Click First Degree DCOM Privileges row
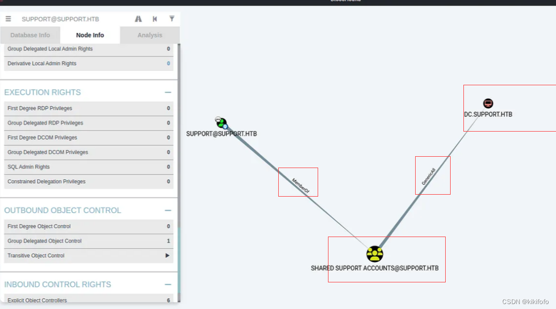The height and width of the screenshot is (309, 556). click(x=89, y=137)
